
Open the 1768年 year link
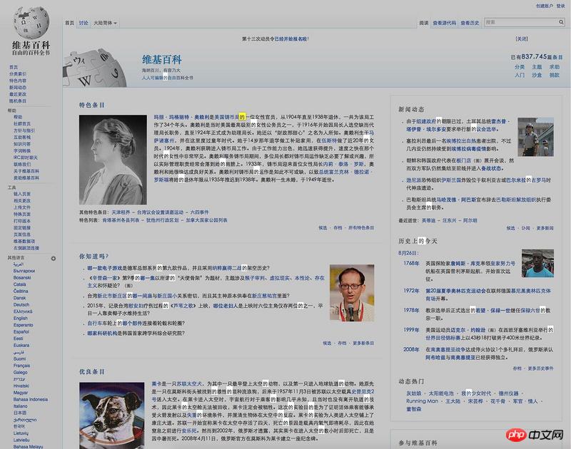coord(411,263)
